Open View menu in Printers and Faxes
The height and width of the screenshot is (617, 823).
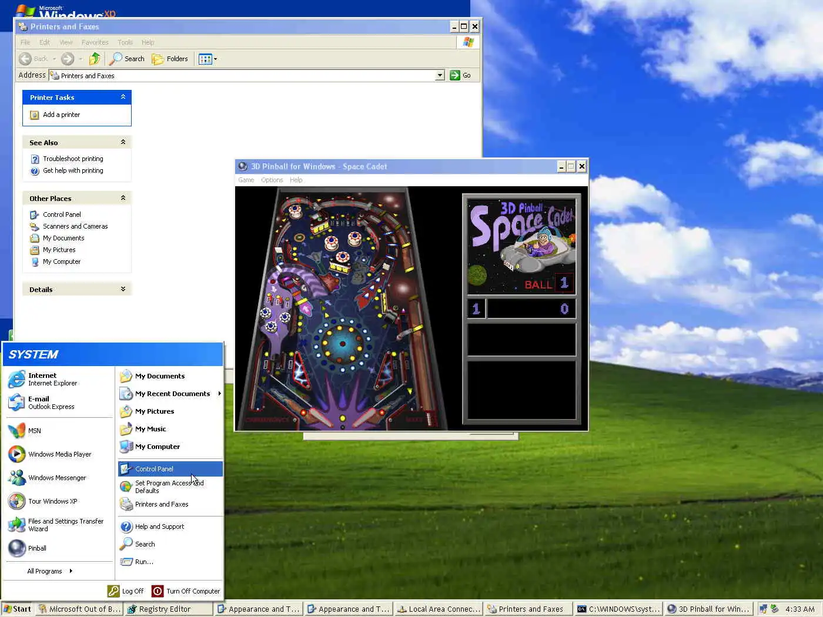pyautogui.click(x=66, y=42)
